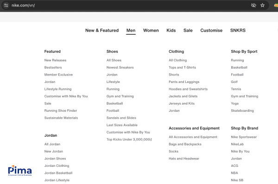Open Golf under Shop By Sport
This screenshot has width=278, height=184.
234,82
